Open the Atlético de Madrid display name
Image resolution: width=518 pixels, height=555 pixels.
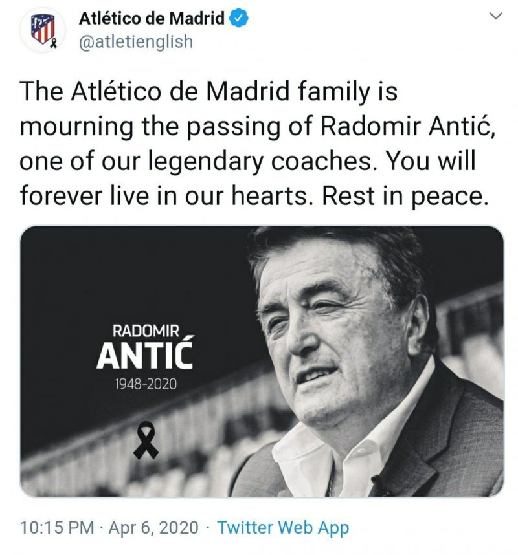(x=152, y=19)
